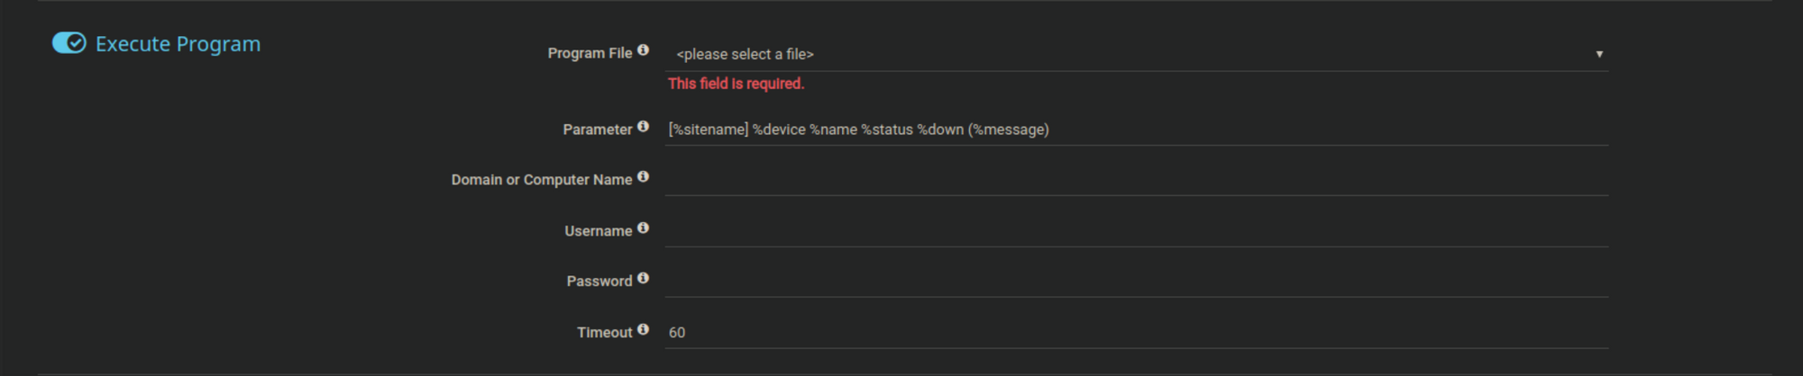Click the Parameter info icon
The width and height of the screenshot is (1803, 376).
643,127
